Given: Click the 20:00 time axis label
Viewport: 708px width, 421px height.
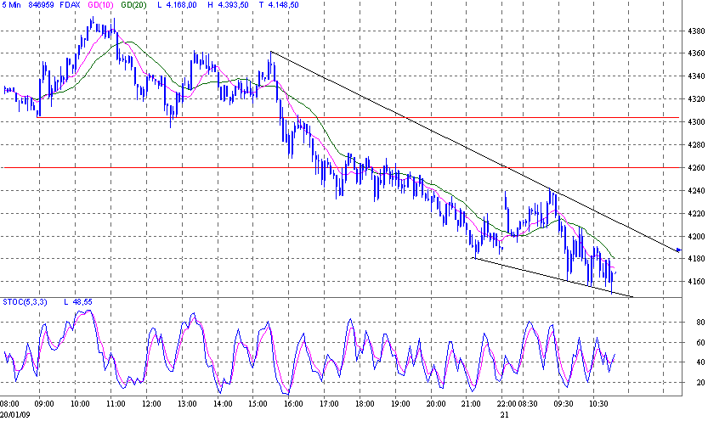Looking at the screenshot, I should (x=435, y=404).
